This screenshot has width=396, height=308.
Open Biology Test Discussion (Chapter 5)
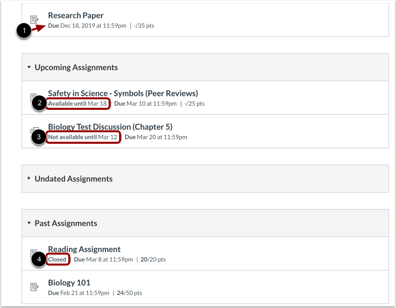[x=110, y=126]
